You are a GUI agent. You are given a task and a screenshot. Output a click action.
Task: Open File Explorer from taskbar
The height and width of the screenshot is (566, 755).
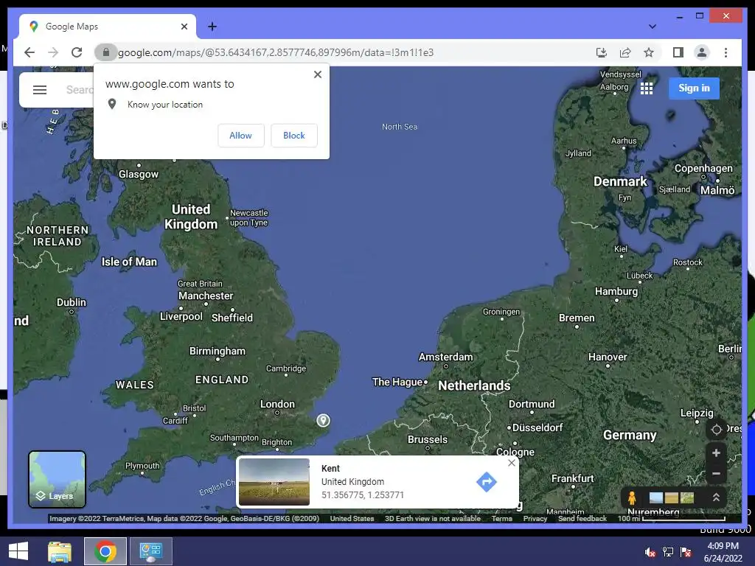click(60, 551)
